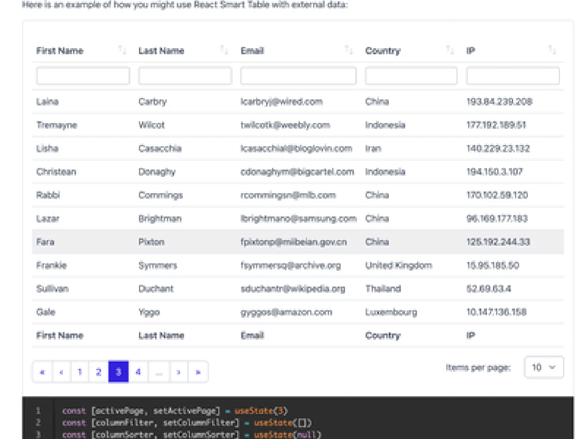Click IP address 10.147.136.158
This screenshot has height=439, width=585.
point(497,312)
